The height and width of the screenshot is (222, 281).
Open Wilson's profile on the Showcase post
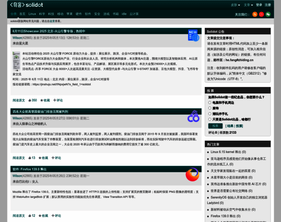point(17,38)
